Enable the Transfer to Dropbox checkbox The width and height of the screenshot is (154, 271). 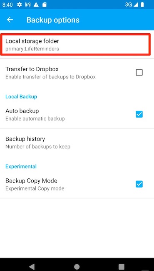(139, 73)
